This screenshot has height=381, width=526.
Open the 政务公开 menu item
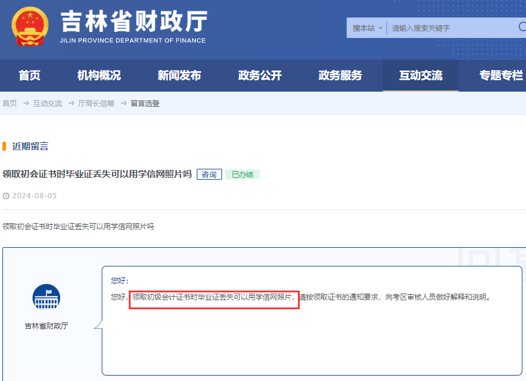coord(260,75)
